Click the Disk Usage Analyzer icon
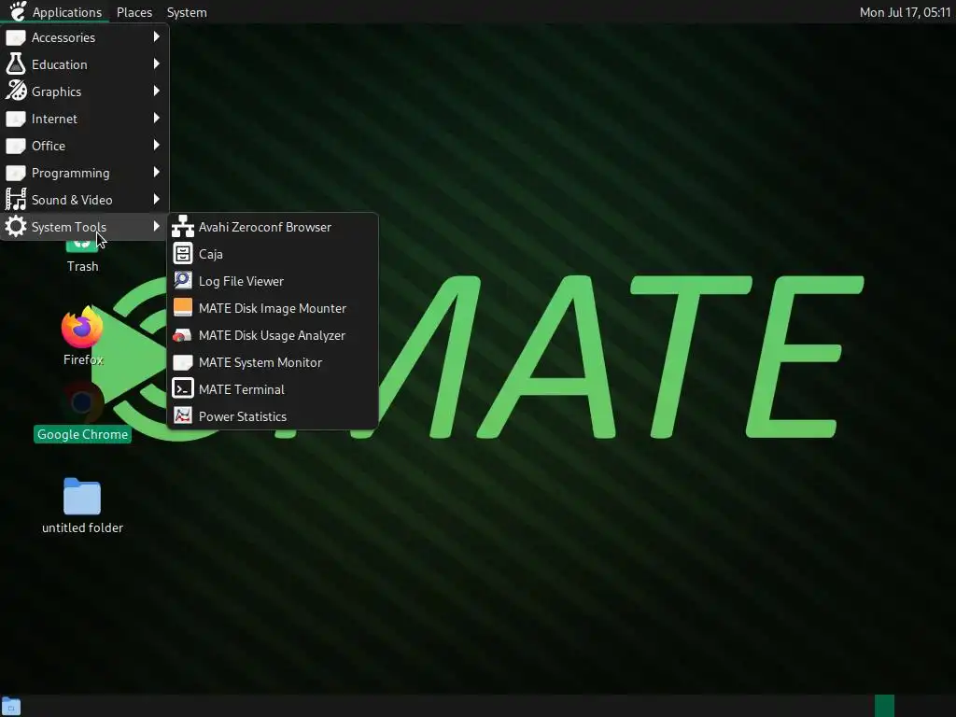Viewport: 956px width, 717px height. pos(182,335)
